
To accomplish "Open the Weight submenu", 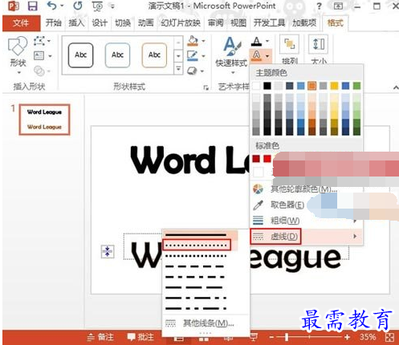I will click(306, 221).
